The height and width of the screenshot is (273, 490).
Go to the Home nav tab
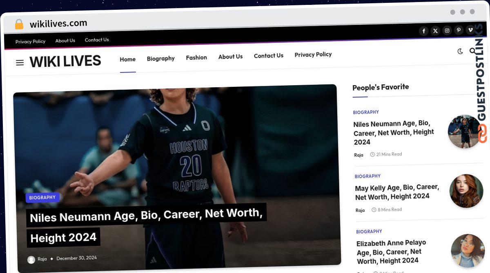(127, 59)
